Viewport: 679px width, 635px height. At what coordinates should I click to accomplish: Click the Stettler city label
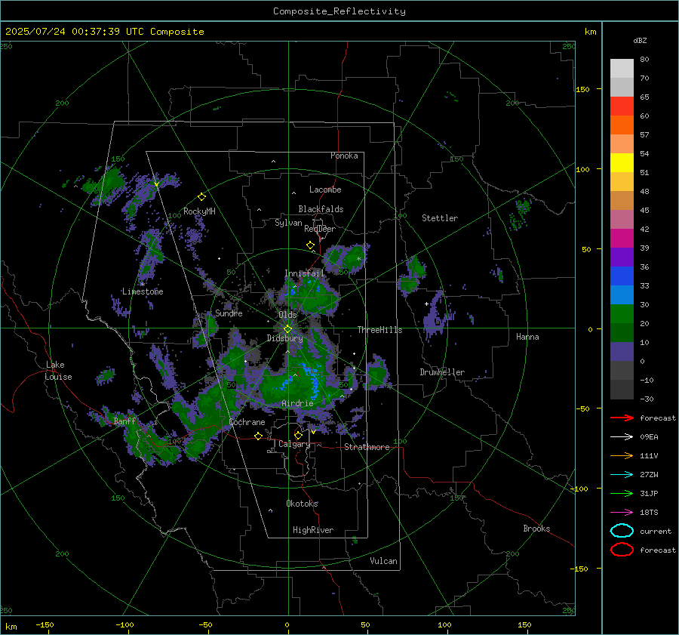point(440,218)
